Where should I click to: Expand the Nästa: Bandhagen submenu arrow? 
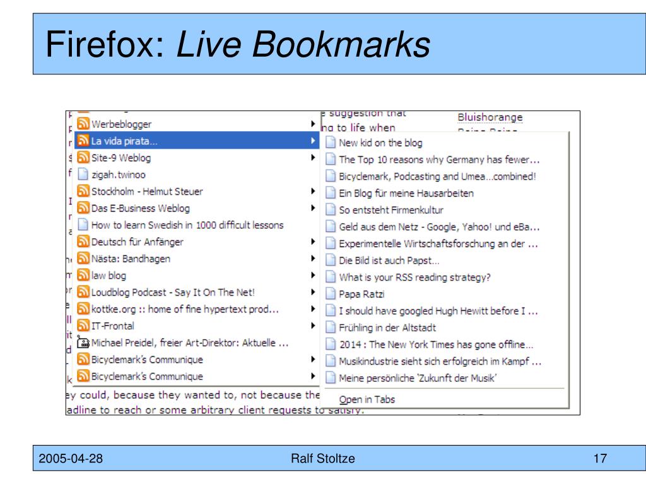[x=313, y=258]
